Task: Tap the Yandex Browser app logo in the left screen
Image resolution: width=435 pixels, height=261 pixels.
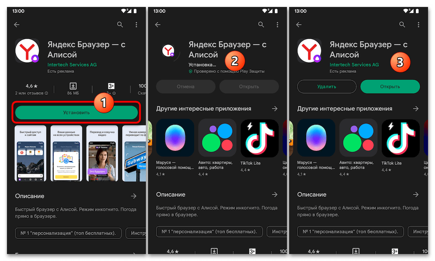Action: tap(28, 52)
